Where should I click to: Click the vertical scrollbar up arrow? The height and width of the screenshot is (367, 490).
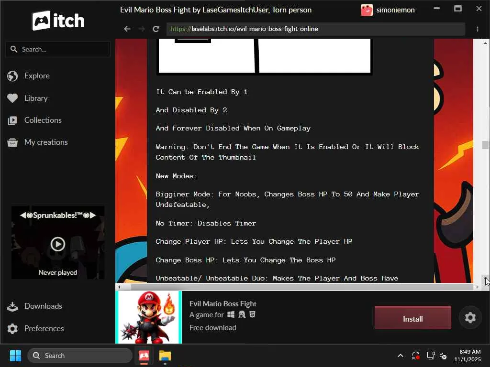click(485, 43)
